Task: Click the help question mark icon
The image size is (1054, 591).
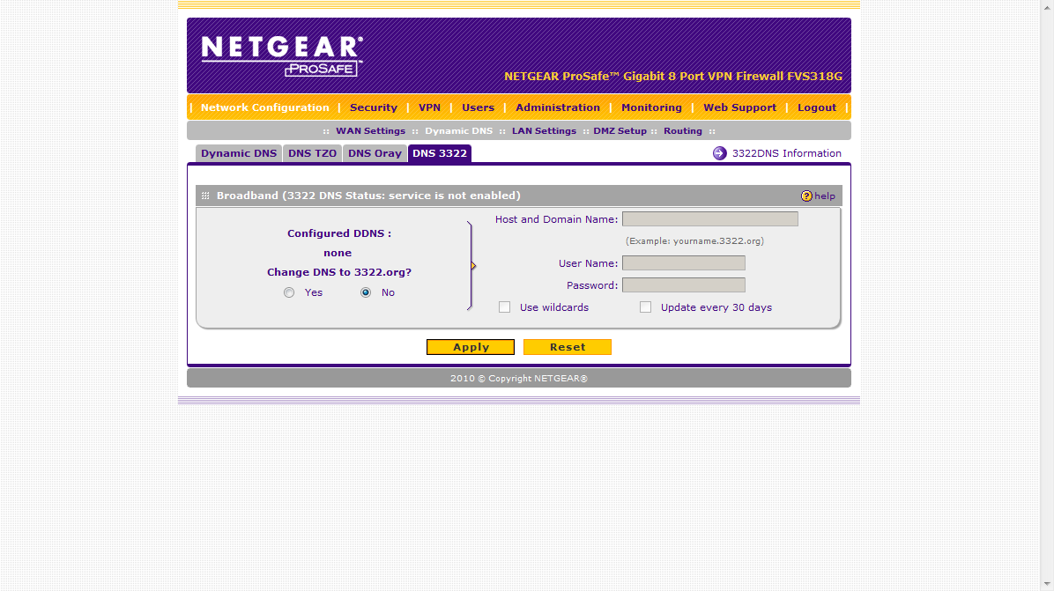Action: pos(806,196)
